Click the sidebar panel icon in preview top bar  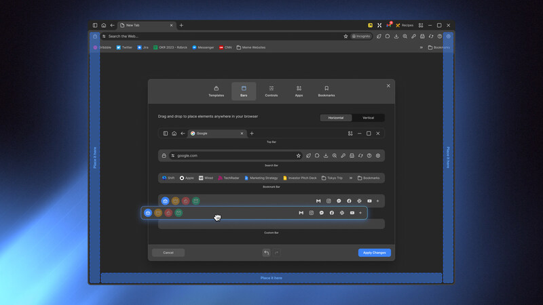pos(165,134)
